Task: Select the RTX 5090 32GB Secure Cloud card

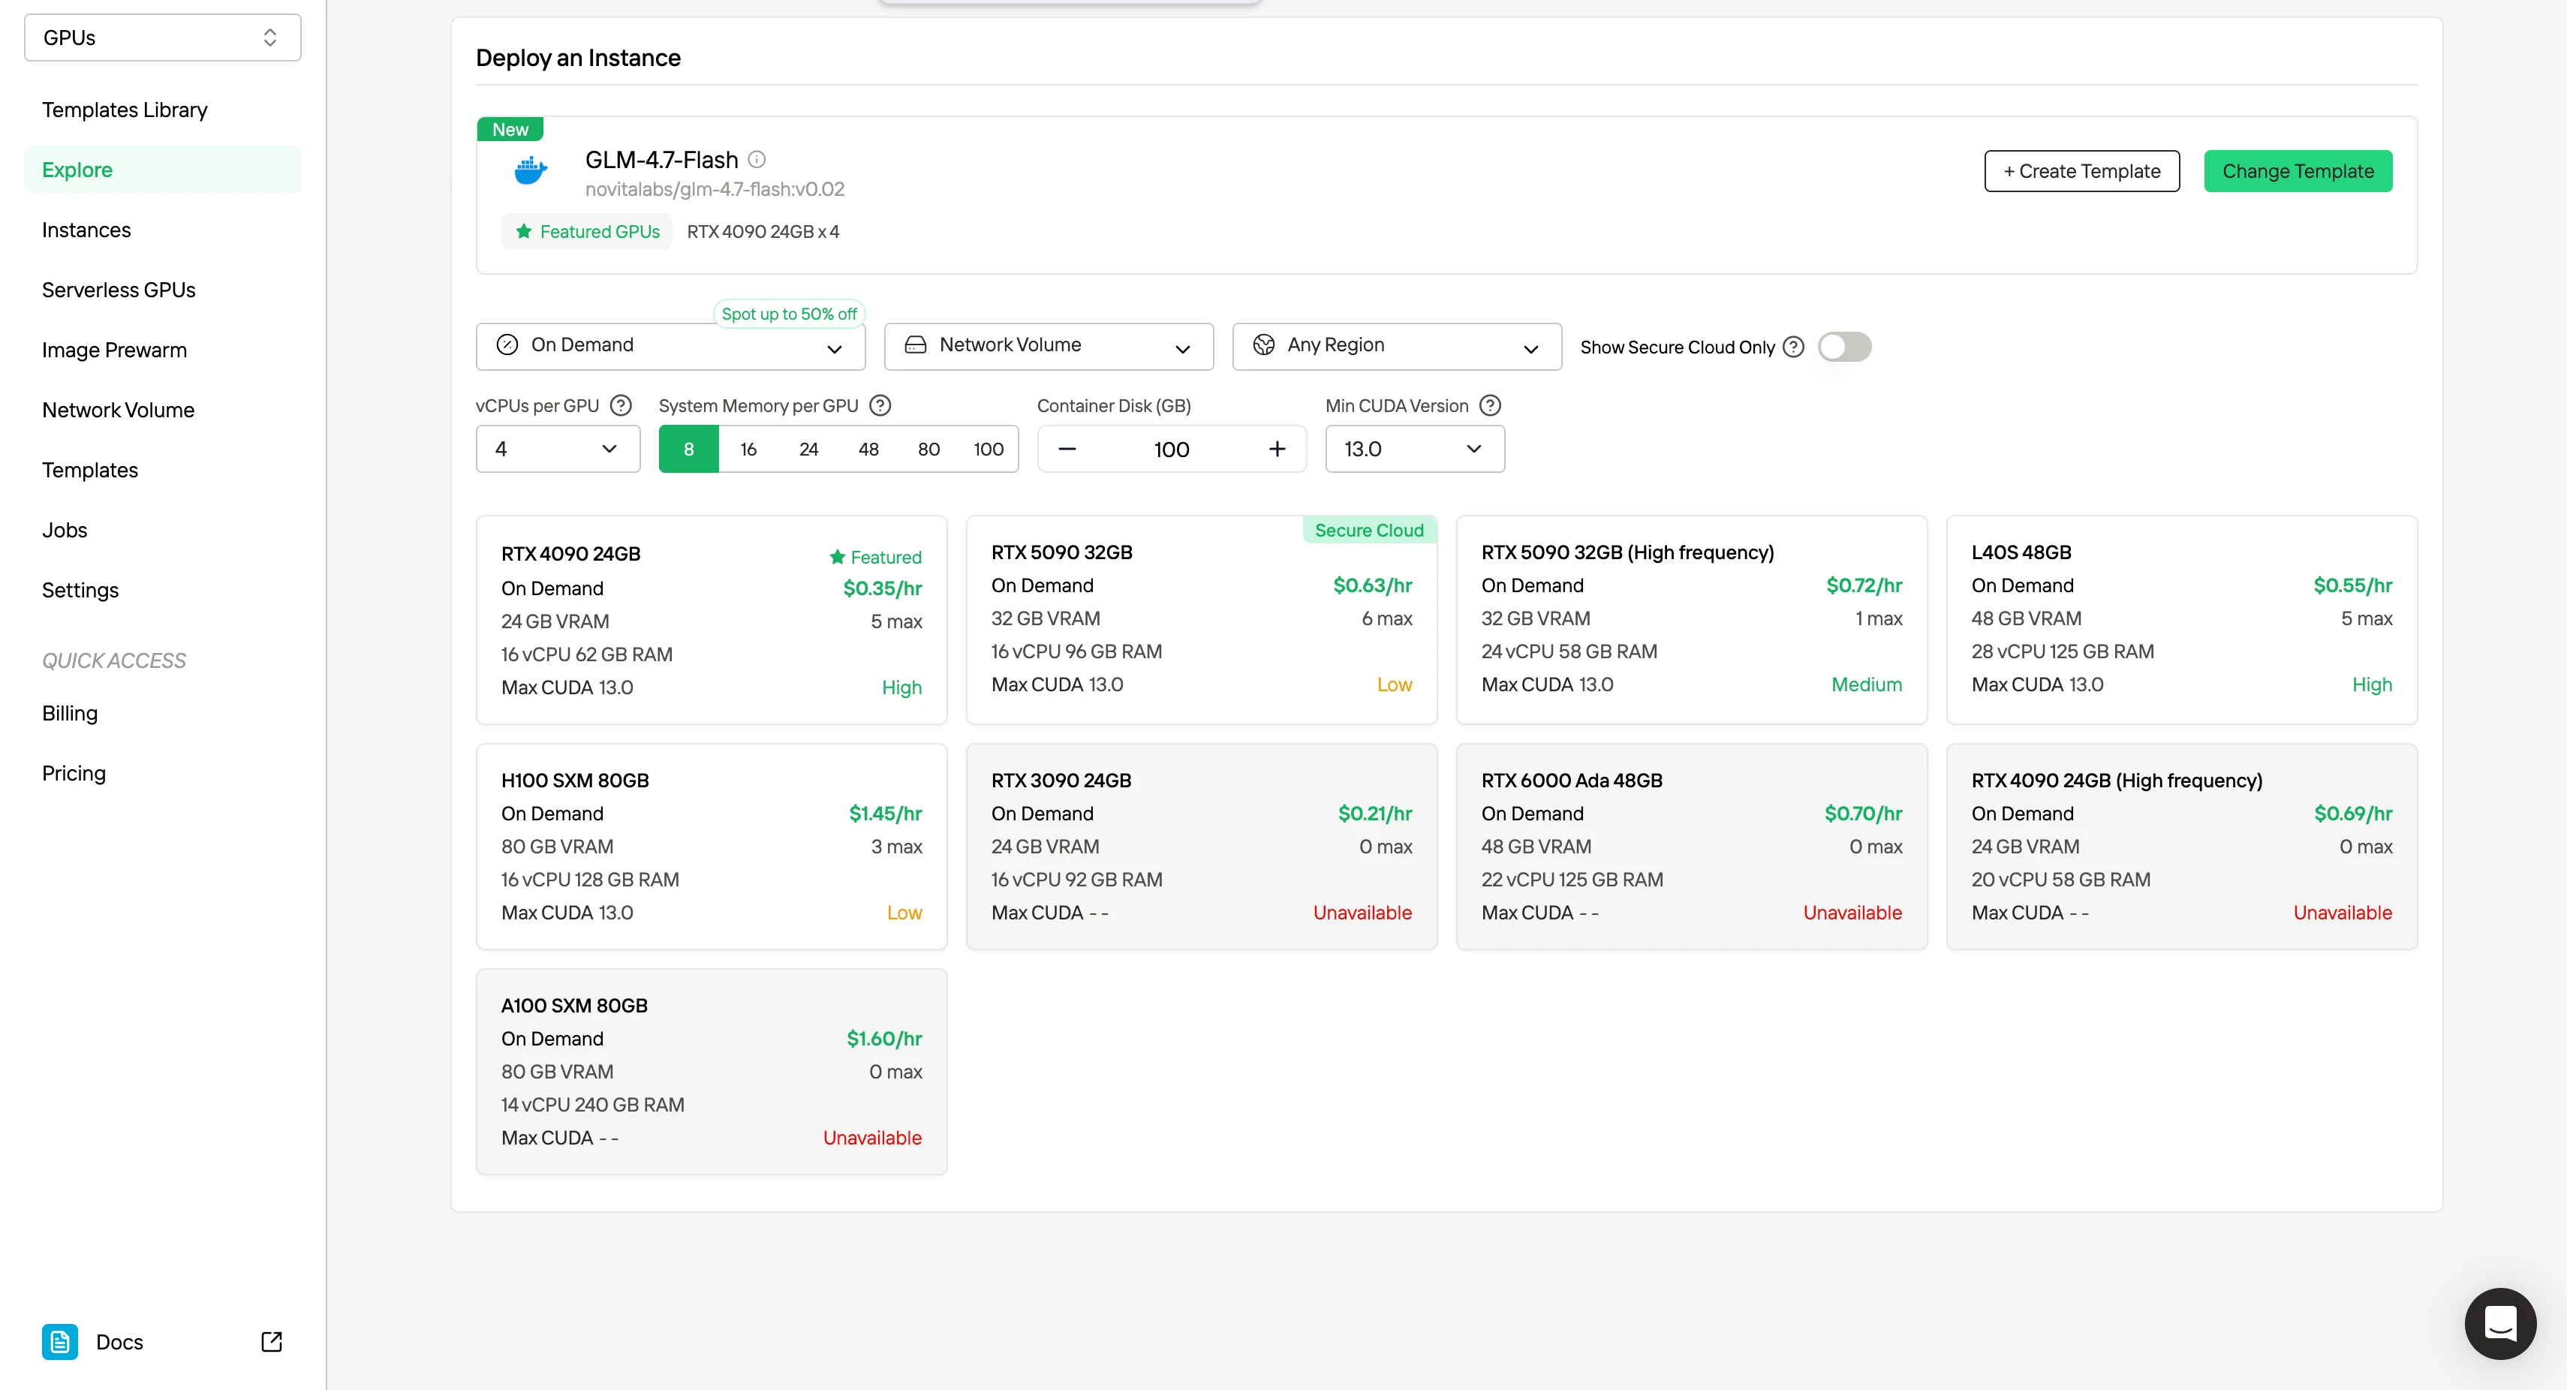Action: tap(1202, 620)
